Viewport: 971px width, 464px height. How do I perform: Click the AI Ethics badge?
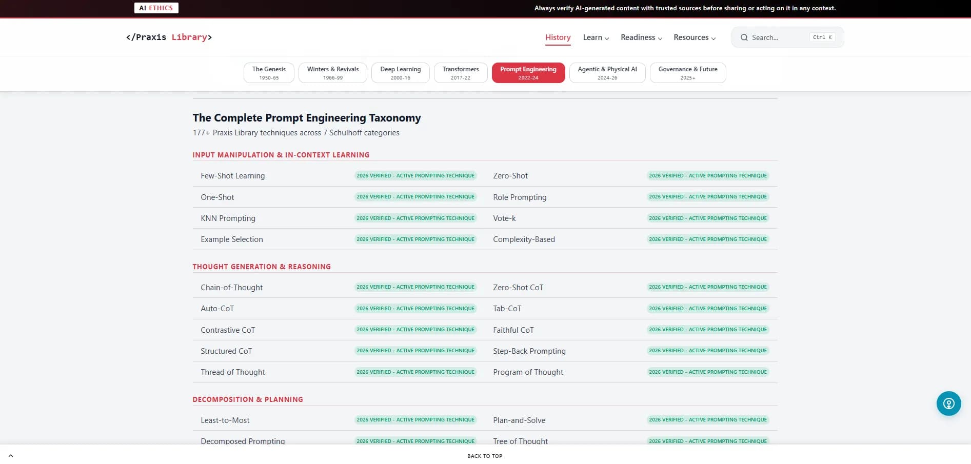click(x=156, y=8)
